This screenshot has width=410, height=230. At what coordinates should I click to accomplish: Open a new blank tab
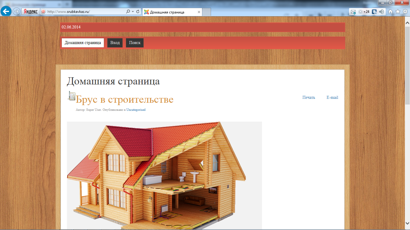click(207, 12)
